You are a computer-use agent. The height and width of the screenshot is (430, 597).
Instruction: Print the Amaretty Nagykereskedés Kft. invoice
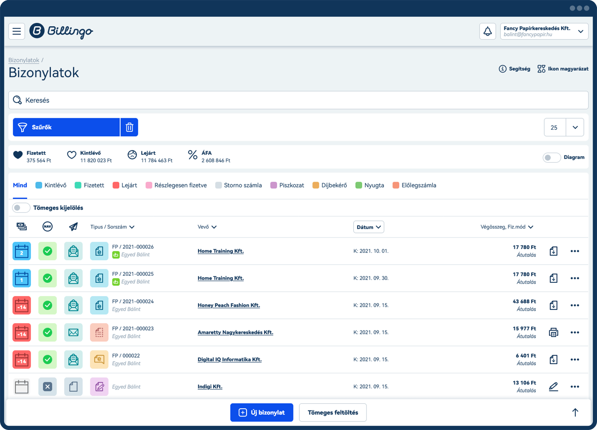pyautogui.click(x=554, y=332)
